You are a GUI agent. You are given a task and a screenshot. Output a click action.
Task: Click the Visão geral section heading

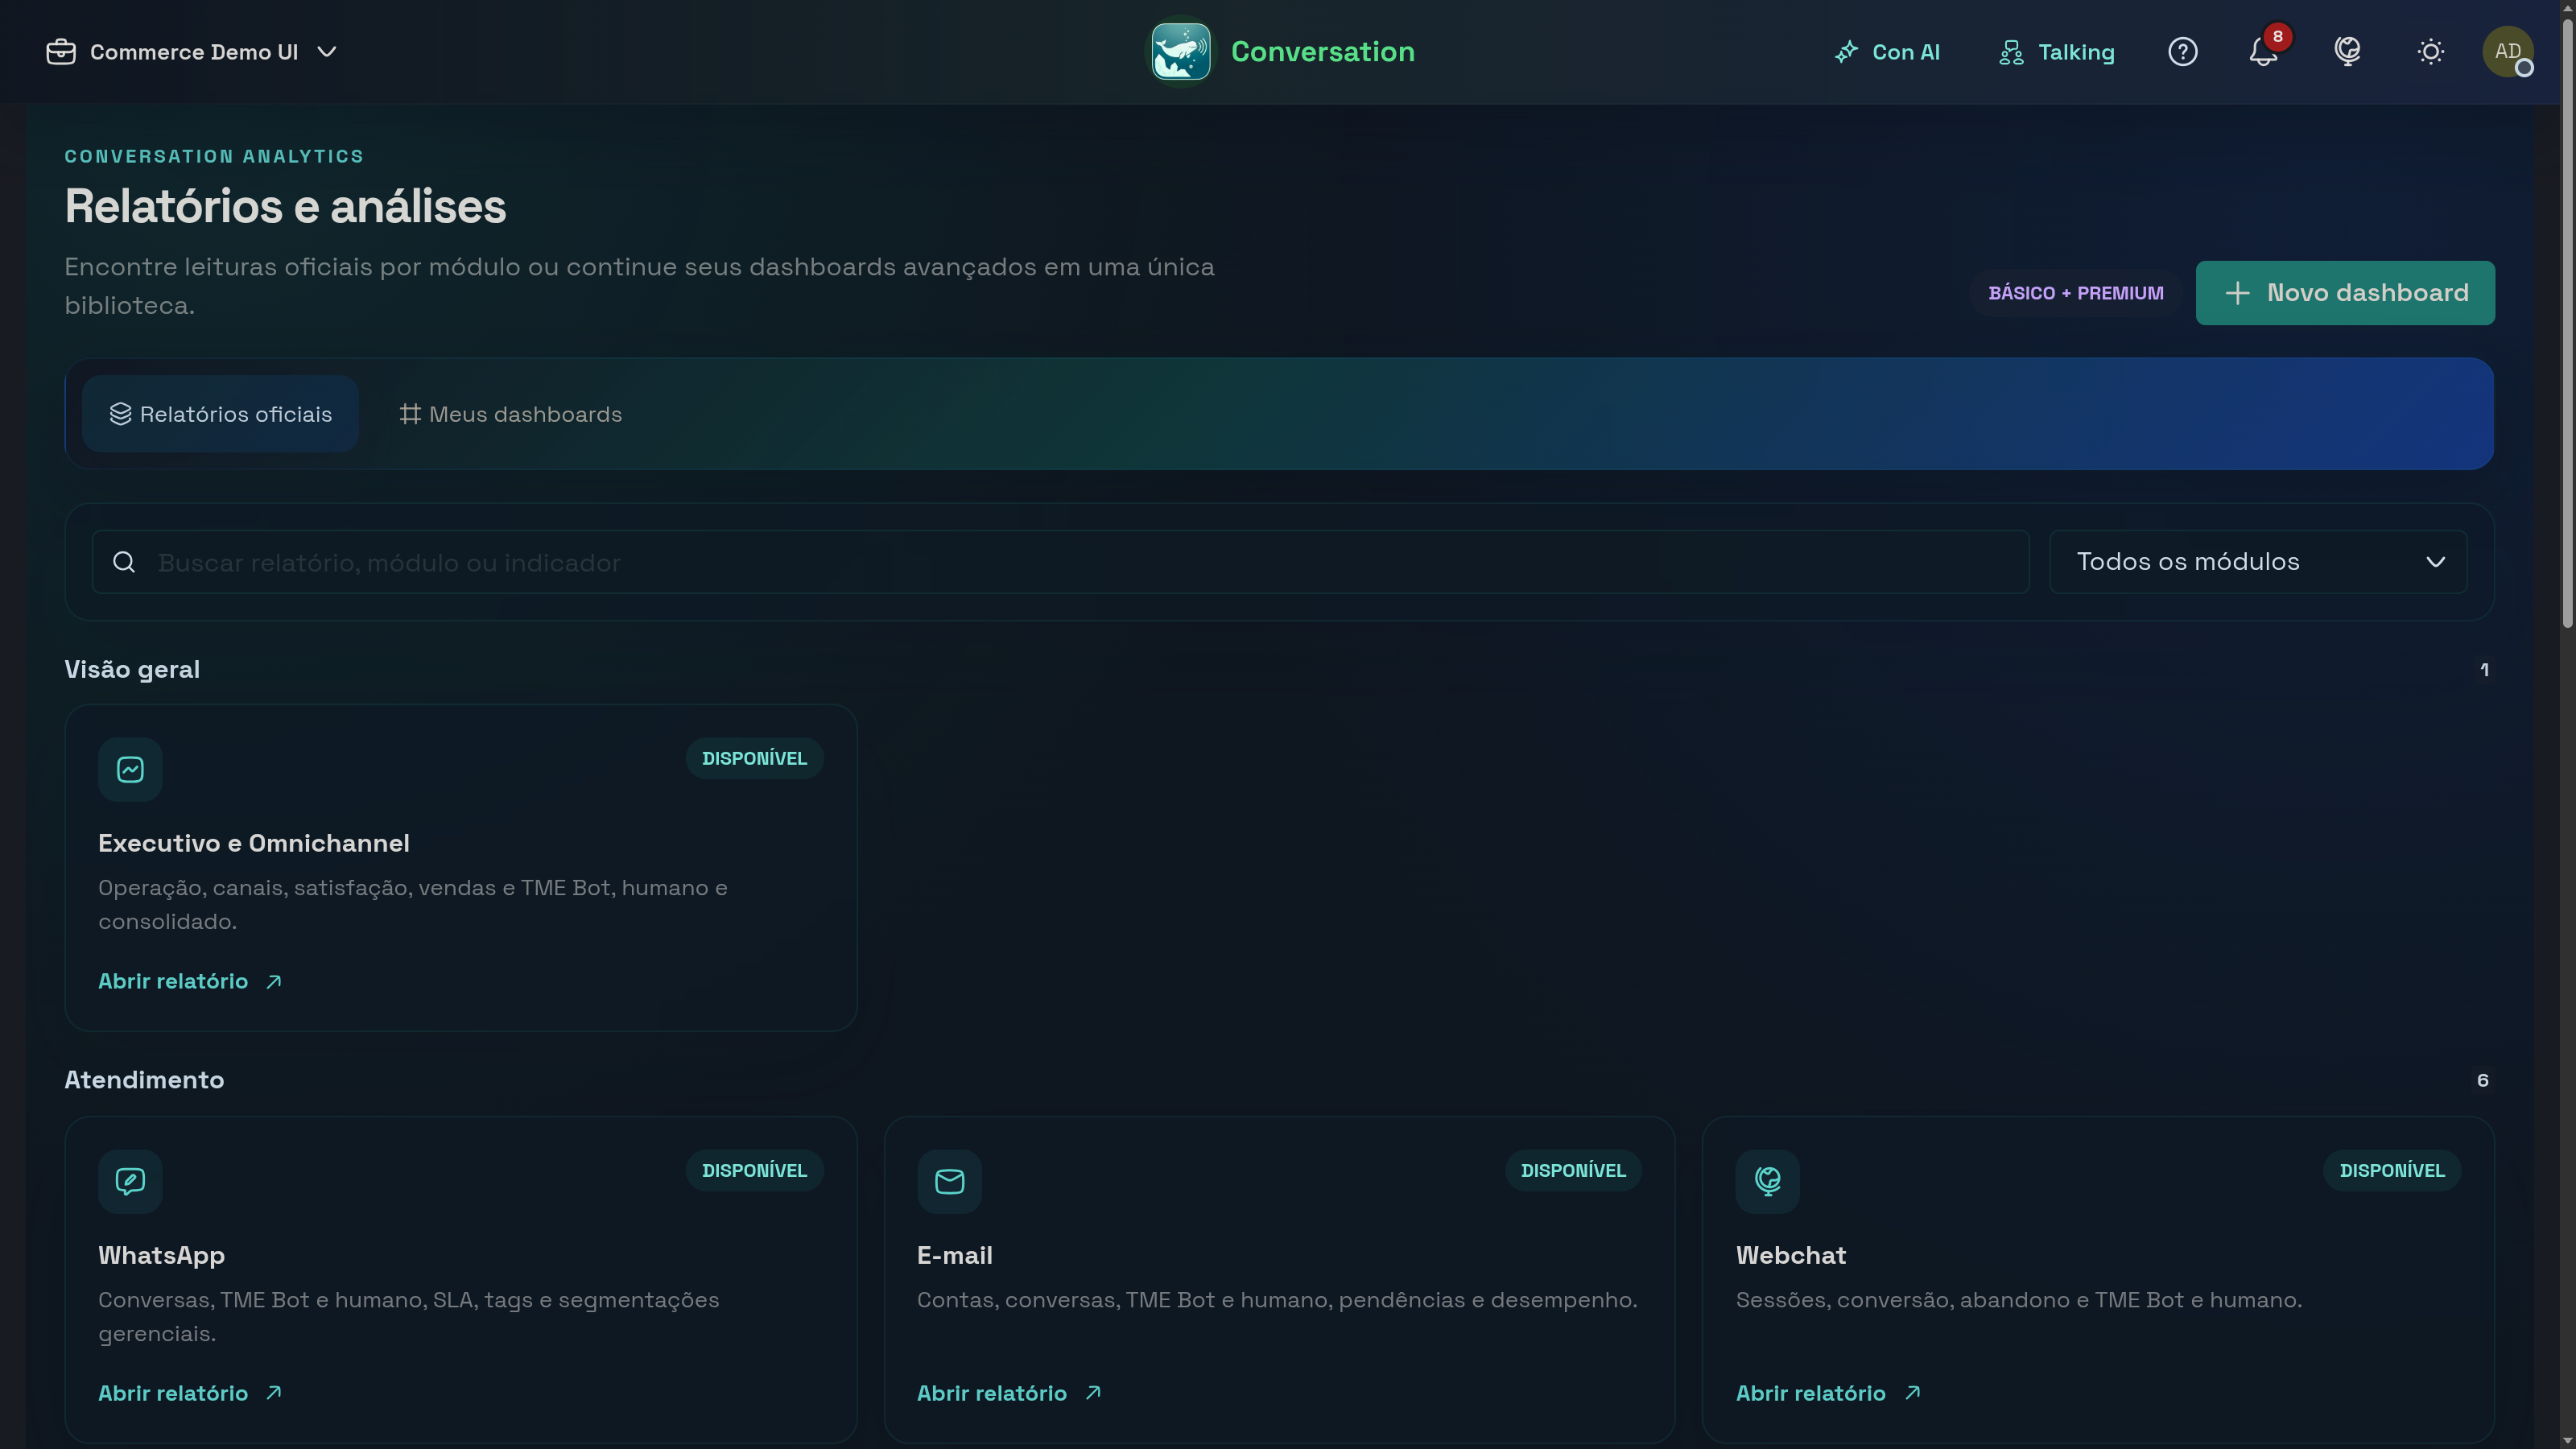[132, 669]
